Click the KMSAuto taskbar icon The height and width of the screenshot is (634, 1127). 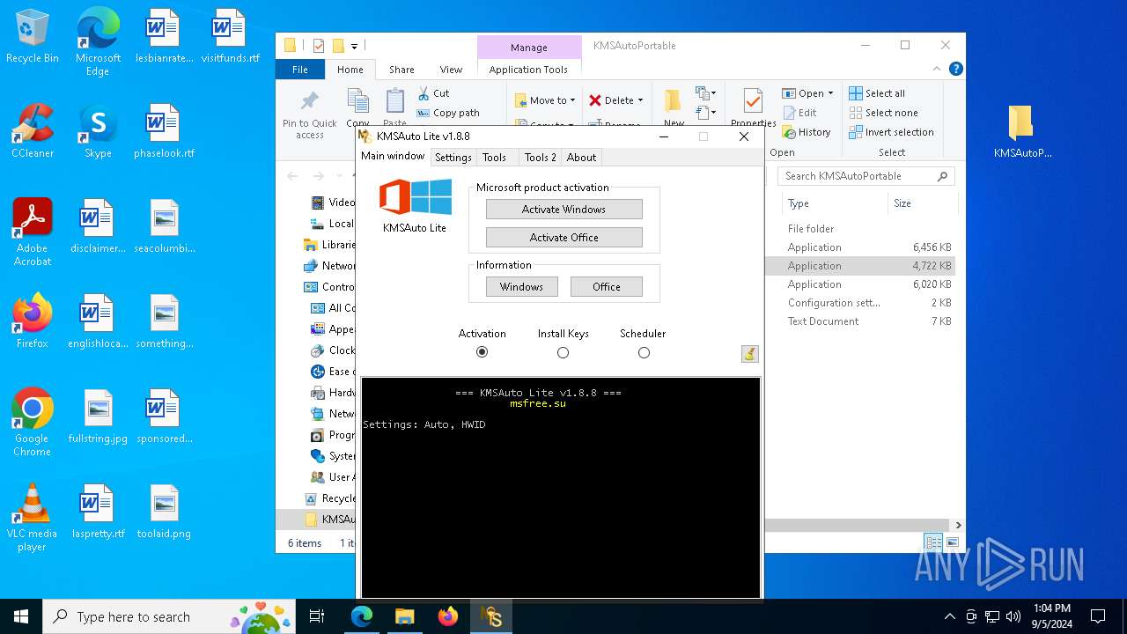[x=491, y=616]
